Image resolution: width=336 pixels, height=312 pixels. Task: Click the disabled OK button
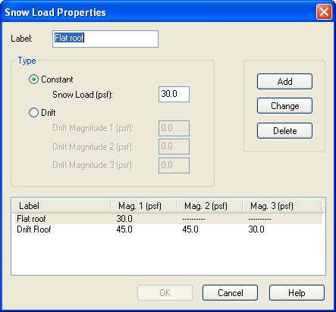pos(165,293)
